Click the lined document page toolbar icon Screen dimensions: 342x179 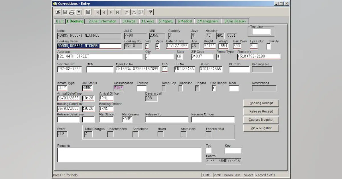pyautogui.click(x=79, y=12)
